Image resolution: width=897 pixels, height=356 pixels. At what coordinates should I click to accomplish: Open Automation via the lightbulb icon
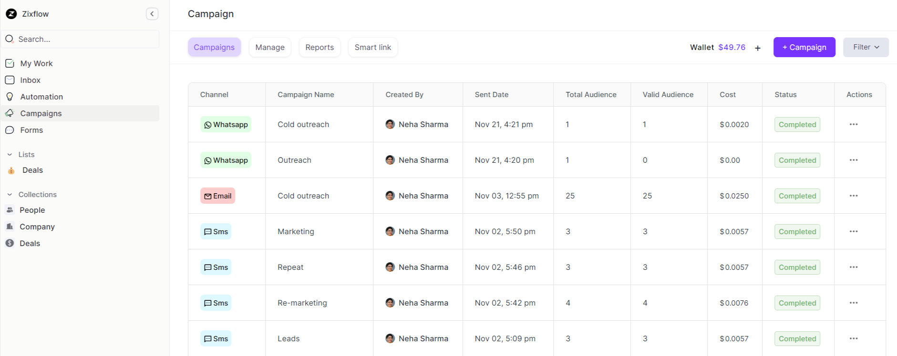(10, 97)
